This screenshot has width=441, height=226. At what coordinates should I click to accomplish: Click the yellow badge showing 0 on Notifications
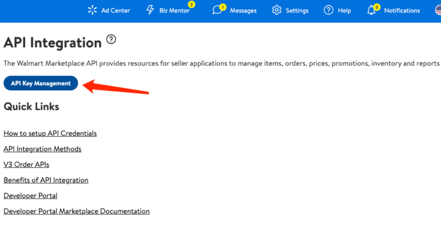point(377,7)
